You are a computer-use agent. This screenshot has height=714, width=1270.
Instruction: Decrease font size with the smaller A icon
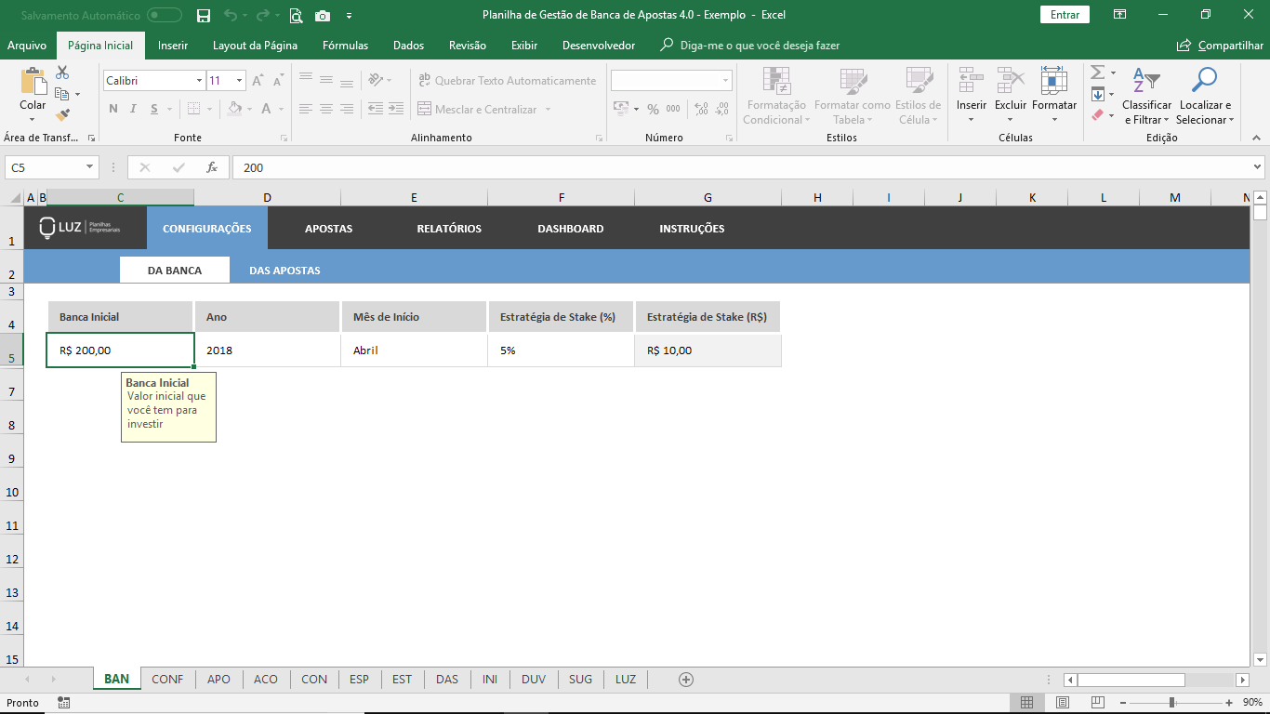tap(279, 81)
